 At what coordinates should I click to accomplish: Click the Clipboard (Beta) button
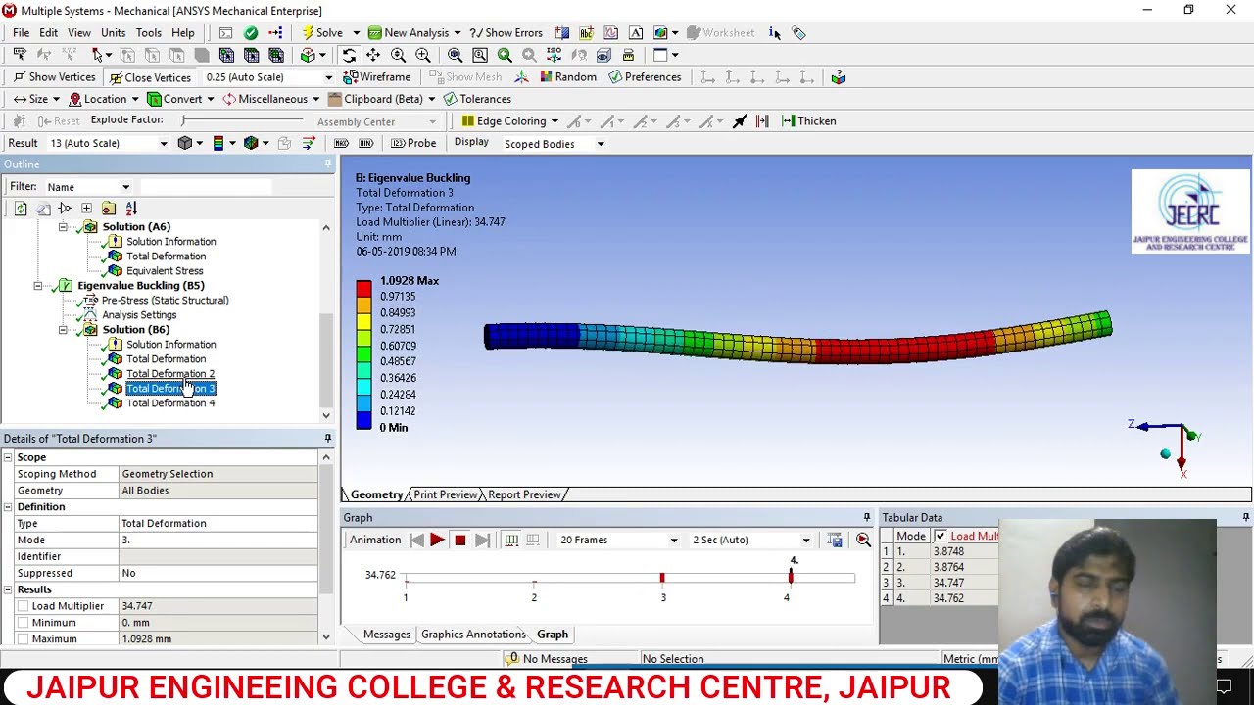pos(382,99)
